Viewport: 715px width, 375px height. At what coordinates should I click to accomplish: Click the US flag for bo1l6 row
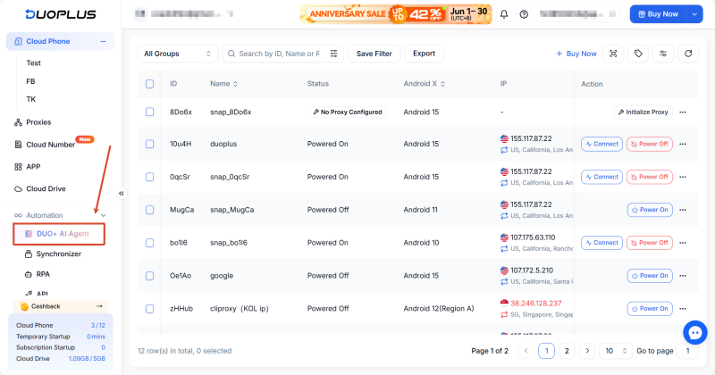tap(504, 237)
